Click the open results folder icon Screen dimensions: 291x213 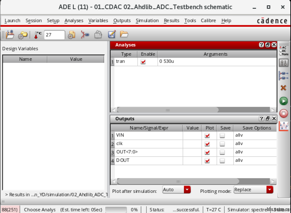pyautogui.click(x=124, y=34)
